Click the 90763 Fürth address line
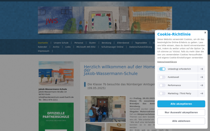This screenshot has height=131, width=210. pyautogui.click(x=44, y=94)
